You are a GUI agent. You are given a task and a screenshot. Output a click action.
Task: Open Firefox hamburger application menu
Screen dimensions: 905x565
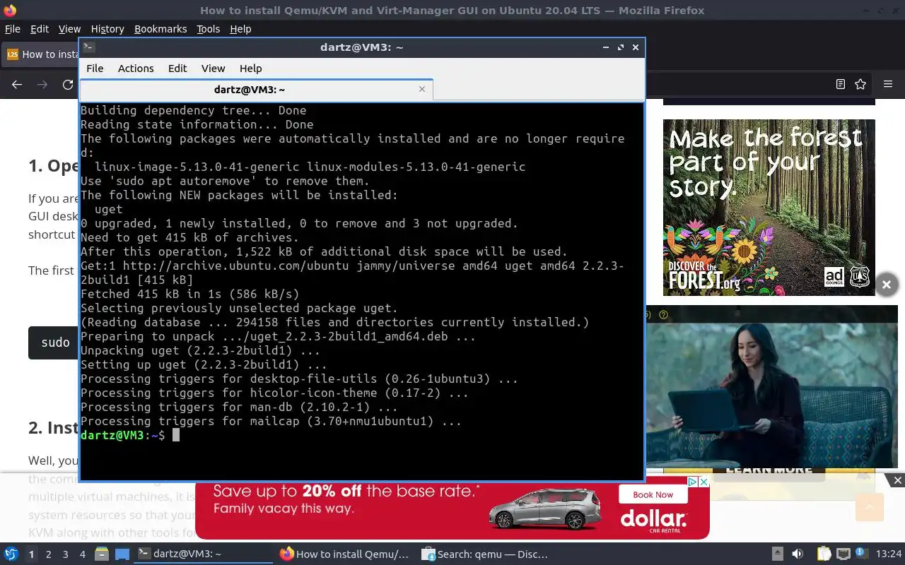888,84
